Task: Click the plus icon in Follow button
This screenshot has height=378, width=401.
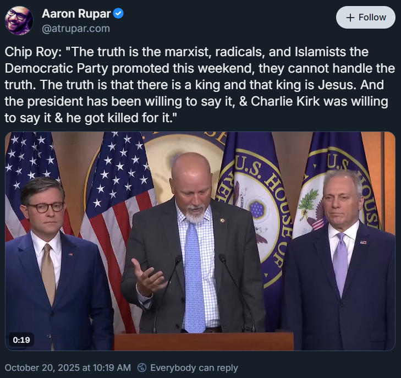Action: (x=350, y=18)
